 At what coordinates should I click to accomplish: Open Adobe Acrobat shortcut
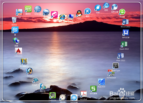pos(84,94)
